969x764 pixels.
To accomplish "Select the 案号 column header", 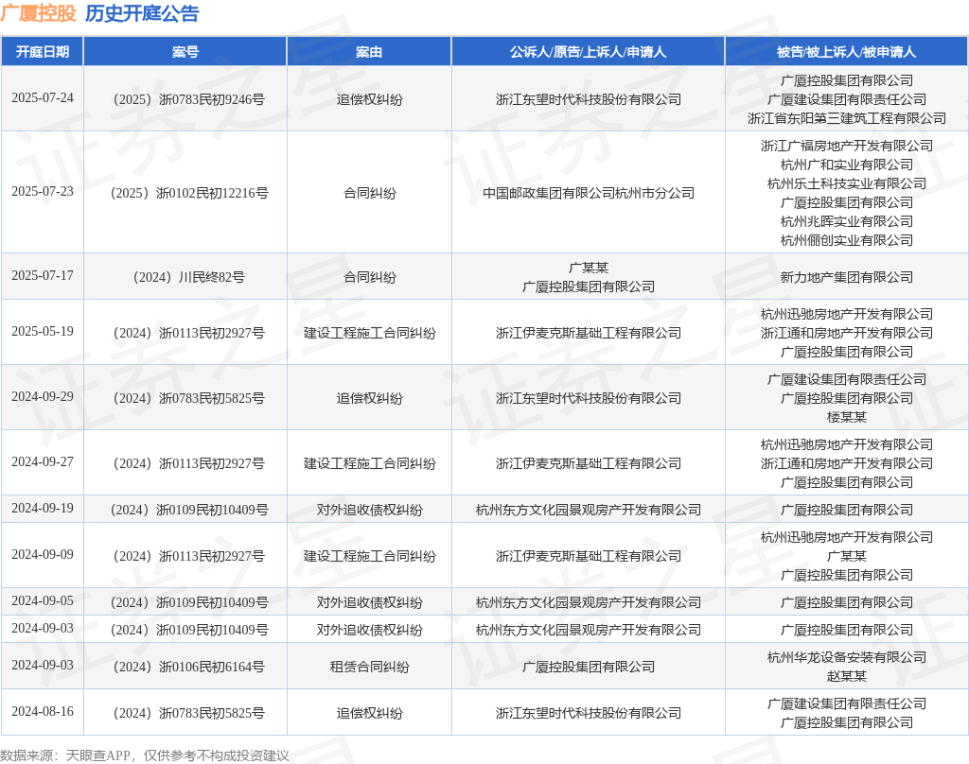I will [185, 52].
